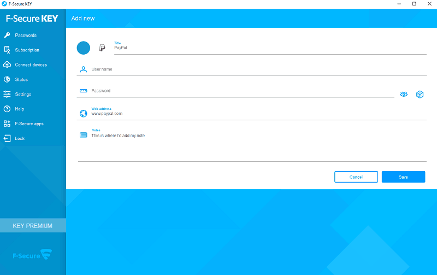Close the F-Secure KEY window

click(429, 4)
